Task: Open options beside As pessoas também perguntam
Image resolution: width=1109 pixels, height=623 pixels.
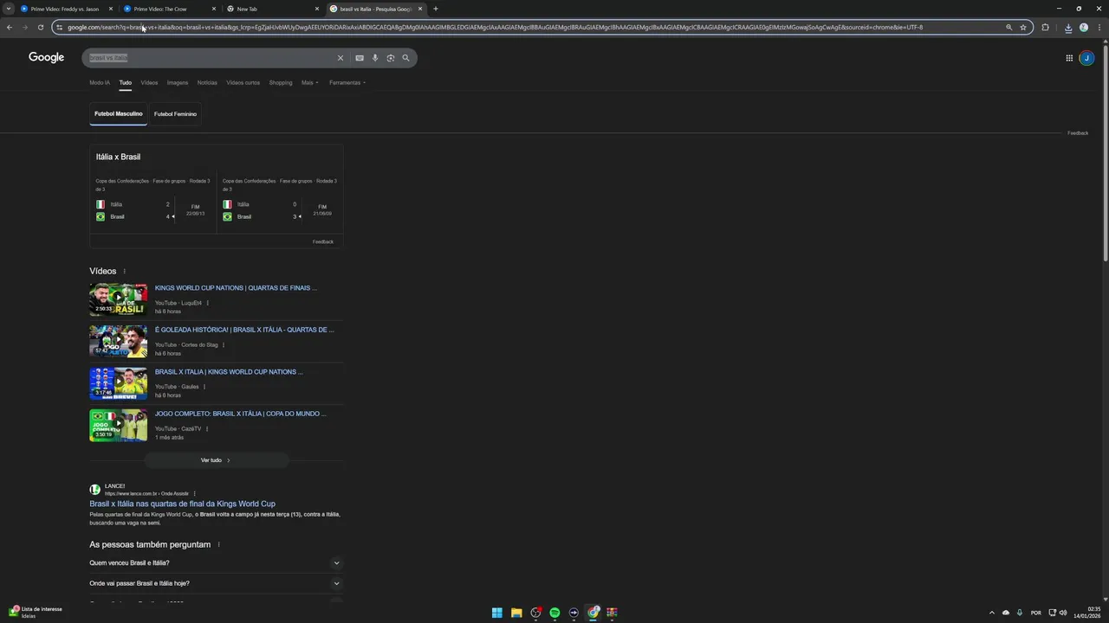Action: [x=218, y=544]
